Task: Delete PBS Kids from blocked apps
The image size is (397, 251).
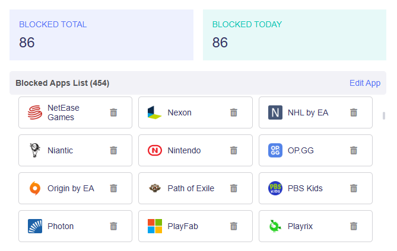Action: point(354,188)
